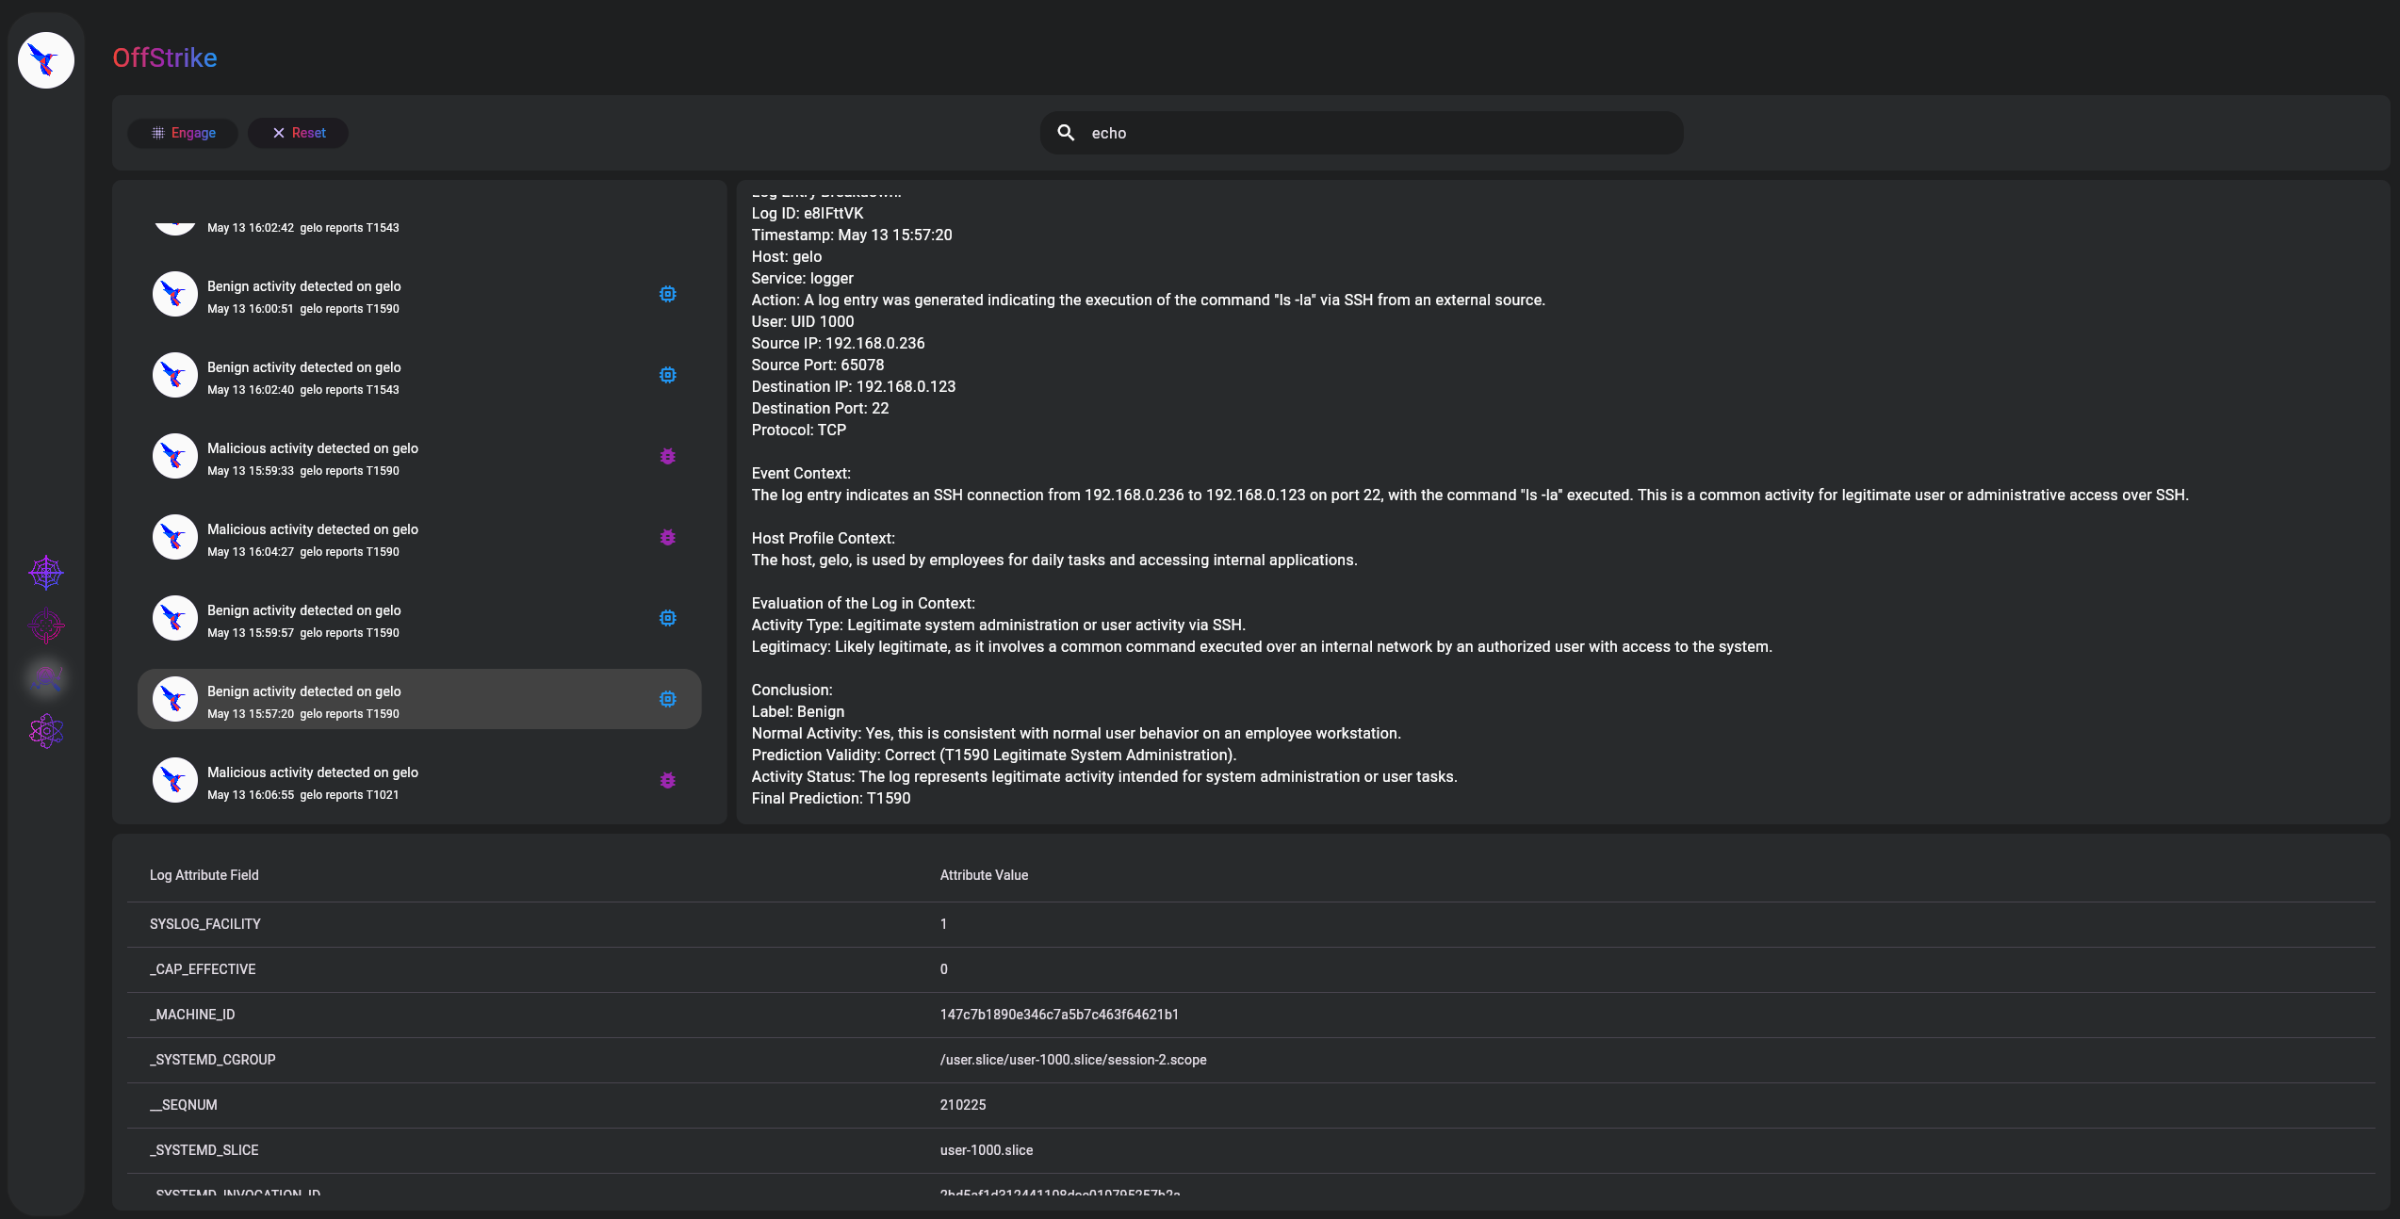Open the spider web icon in the sidebar
Image resolution: width=2400 pixels, height=1219 pixels.
point(46,572)
